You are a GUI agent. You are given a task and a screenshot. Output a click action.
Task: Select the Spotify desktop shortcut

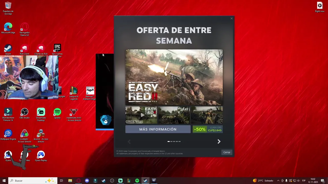click(x=57, y=113)
